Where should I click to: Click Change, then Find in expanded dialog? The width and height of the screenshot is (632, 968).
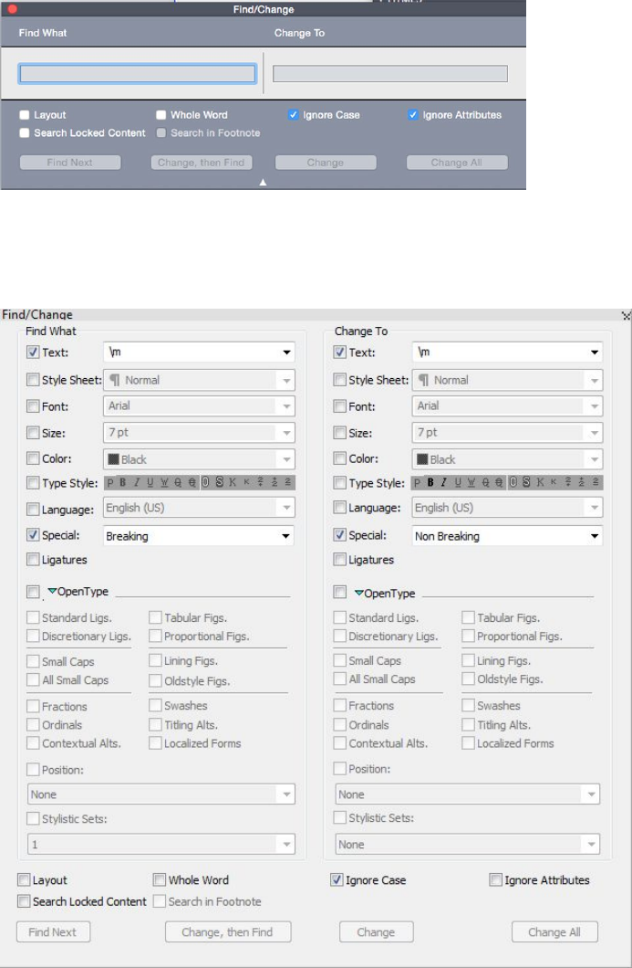227,932
